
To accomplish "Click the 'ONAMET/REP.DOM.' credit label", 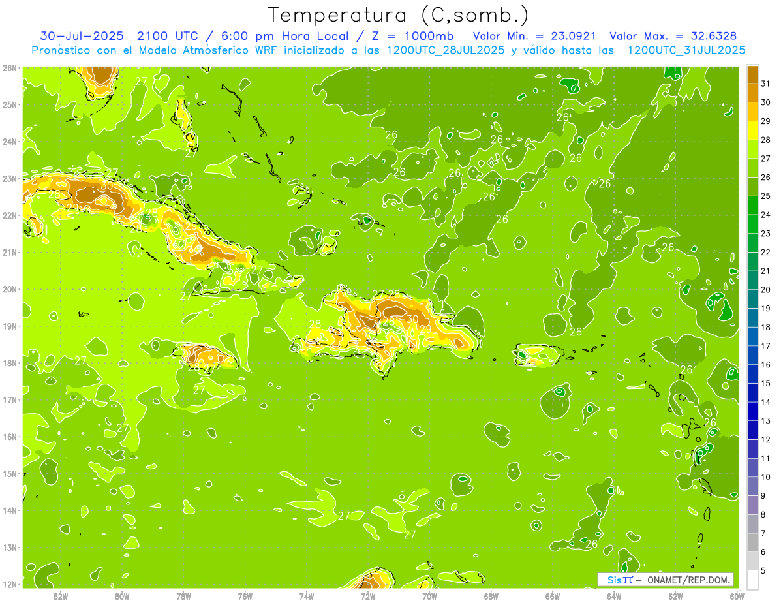I will click(690, 580).
